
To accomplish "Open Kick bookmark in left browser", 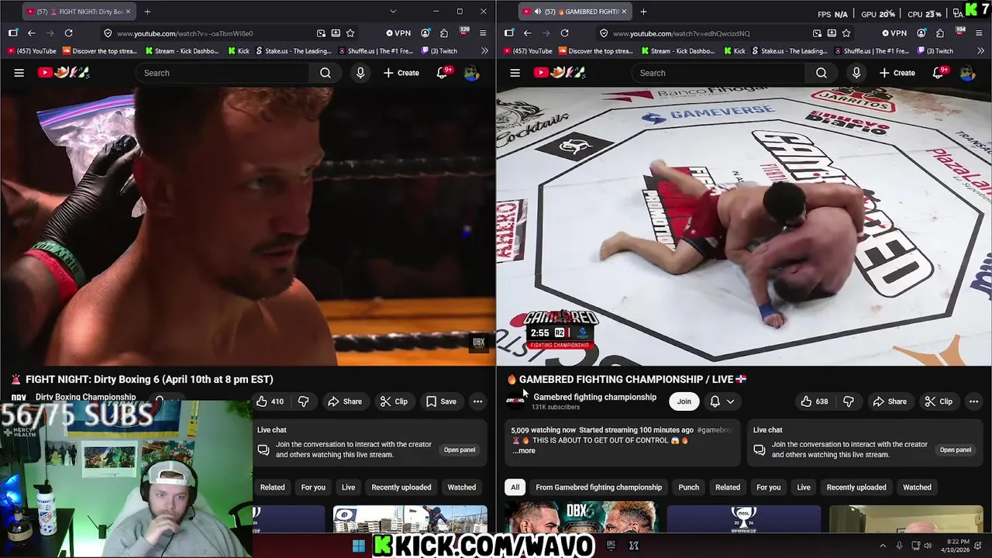I will (239, 51).
